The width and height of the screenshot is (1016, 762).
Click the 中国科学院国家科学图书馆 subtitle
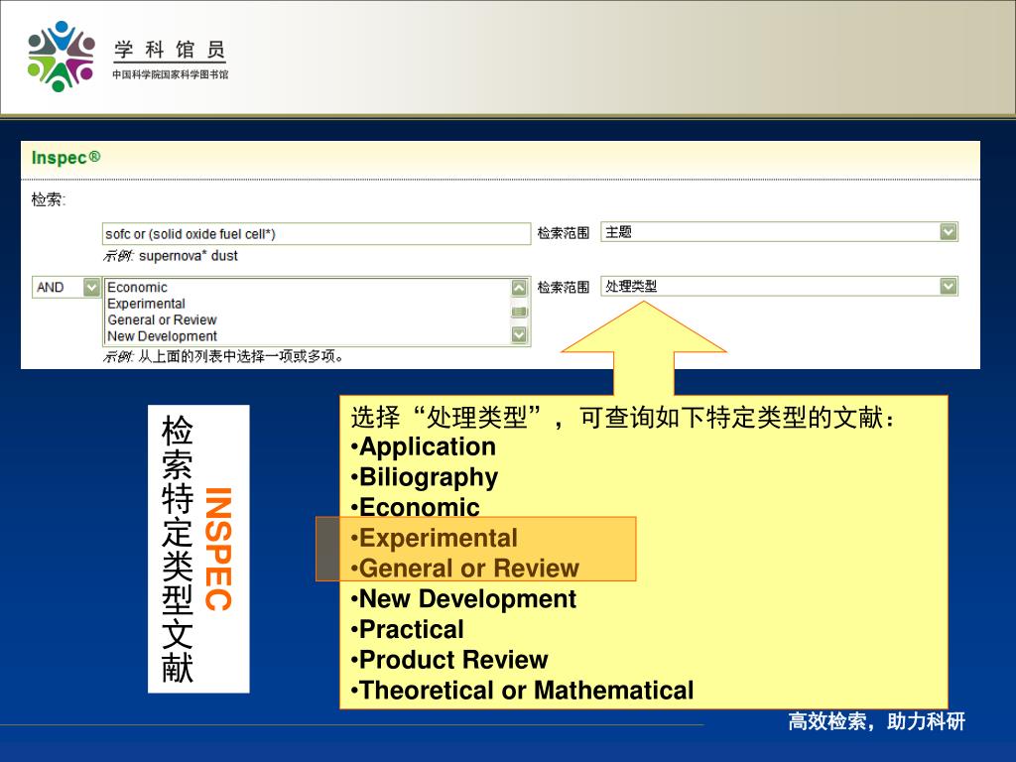click(170, 74)
